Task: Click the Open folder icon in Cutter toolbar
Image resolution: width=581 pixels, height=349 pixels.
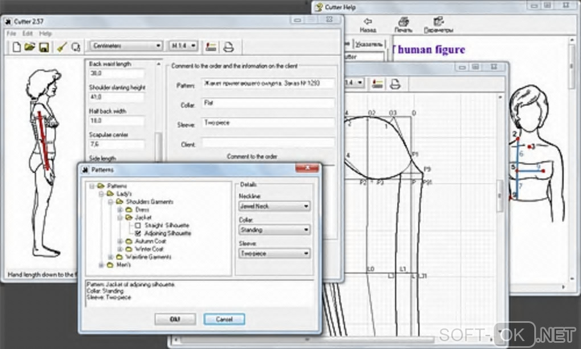Action: pyautogui.click(x=30, y=47)
